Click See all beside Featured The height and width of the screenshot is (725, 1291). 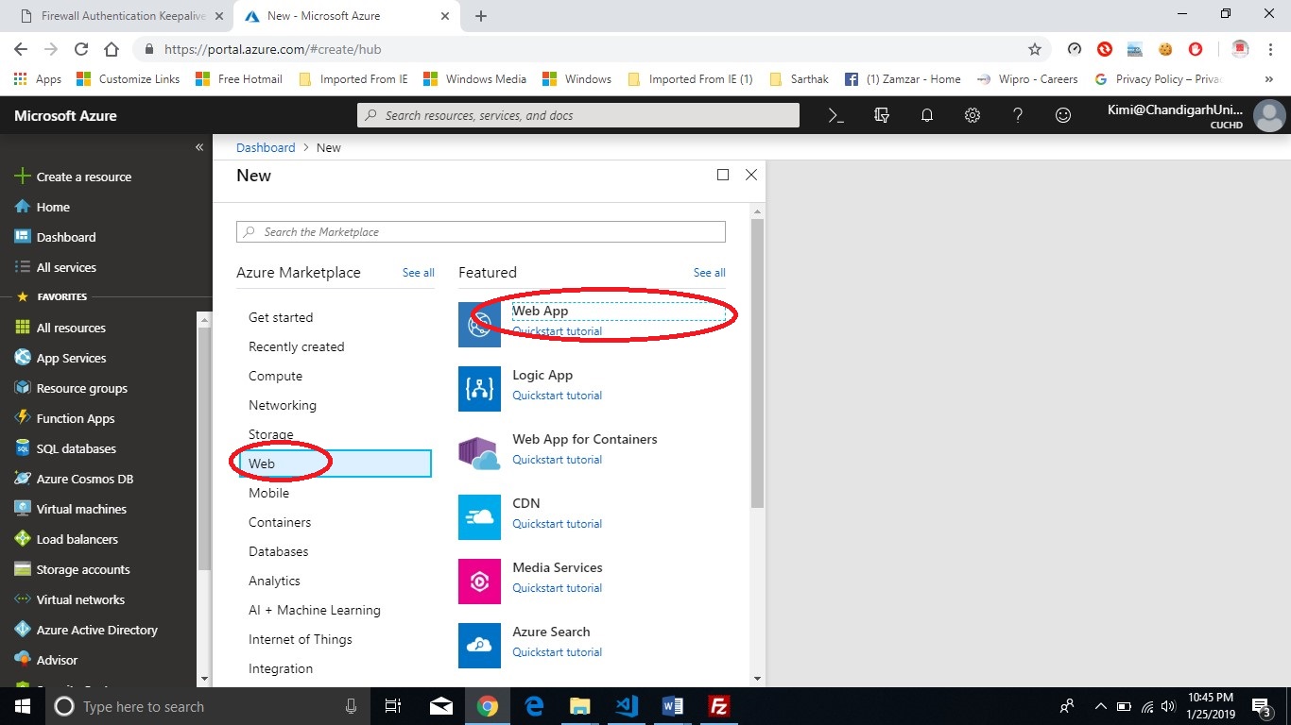[710, 273]
